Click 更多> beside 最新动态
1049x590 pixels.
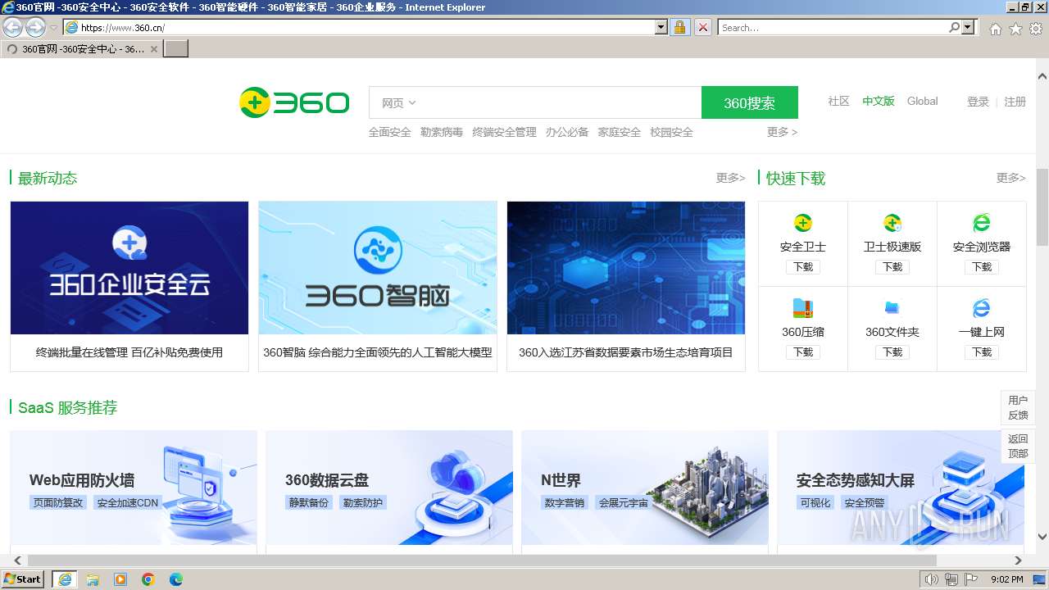point(730,178)
